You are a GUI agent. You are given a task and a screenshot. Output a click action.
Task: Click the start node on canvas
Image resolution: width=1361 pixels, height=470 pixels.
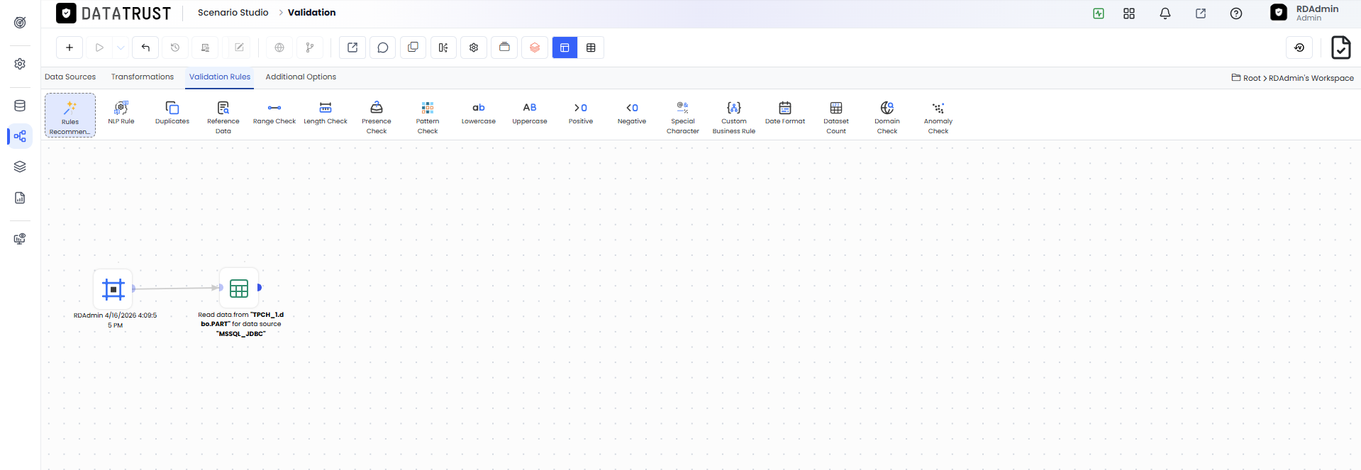coord(113,289)
